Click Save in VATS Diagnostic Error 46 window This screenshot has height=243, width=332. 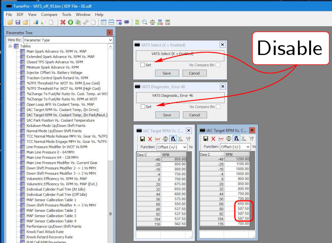[167, 115]
